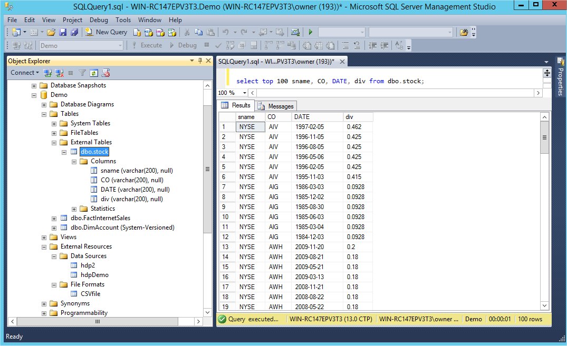The height and width of the screenshot is (346, 567).
Task: Click the Increase Indent toolbar icon
Action: (x=383, y=45)
